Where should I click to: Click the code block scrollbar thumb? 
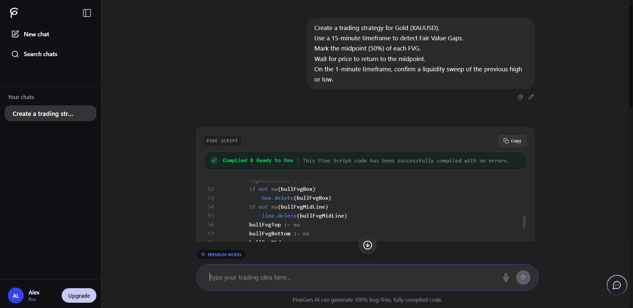[x=524, y=222]
